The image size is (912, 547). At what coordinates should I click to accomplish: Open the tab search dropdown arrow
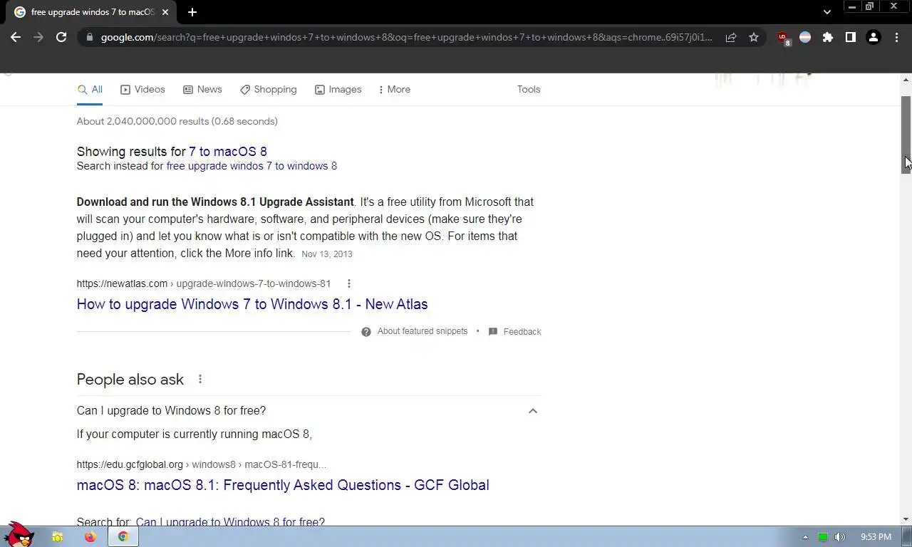(827, 12)
